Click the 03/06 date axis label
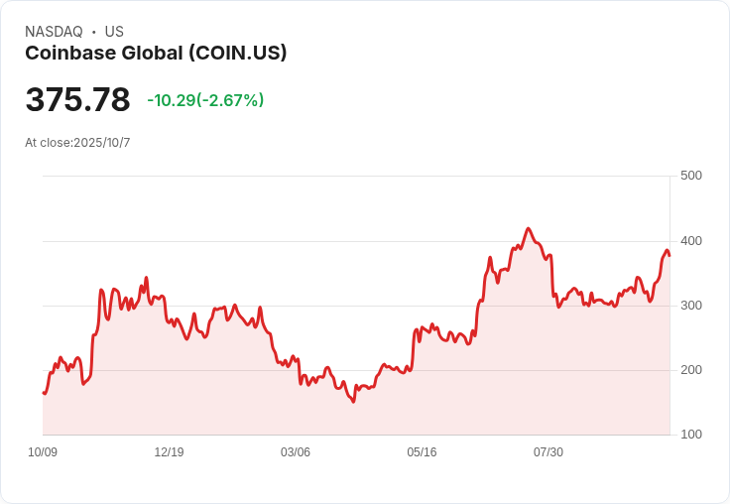 296,452
